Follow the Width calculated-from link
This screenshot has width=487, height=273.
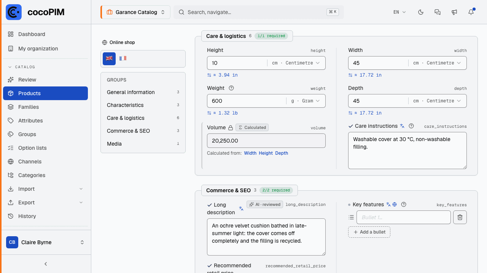pos(250,153)
